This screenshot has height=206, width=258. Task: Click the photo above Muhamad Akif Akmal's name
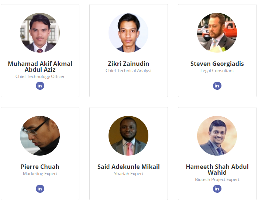[x=40, y=33]
